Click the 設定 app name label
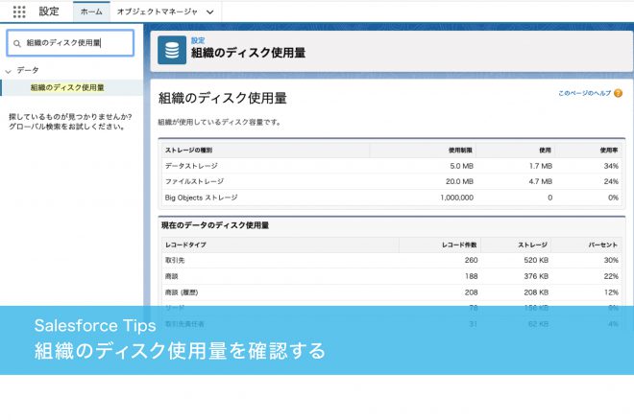The image size is (634, 420). [x=49, y=12]
